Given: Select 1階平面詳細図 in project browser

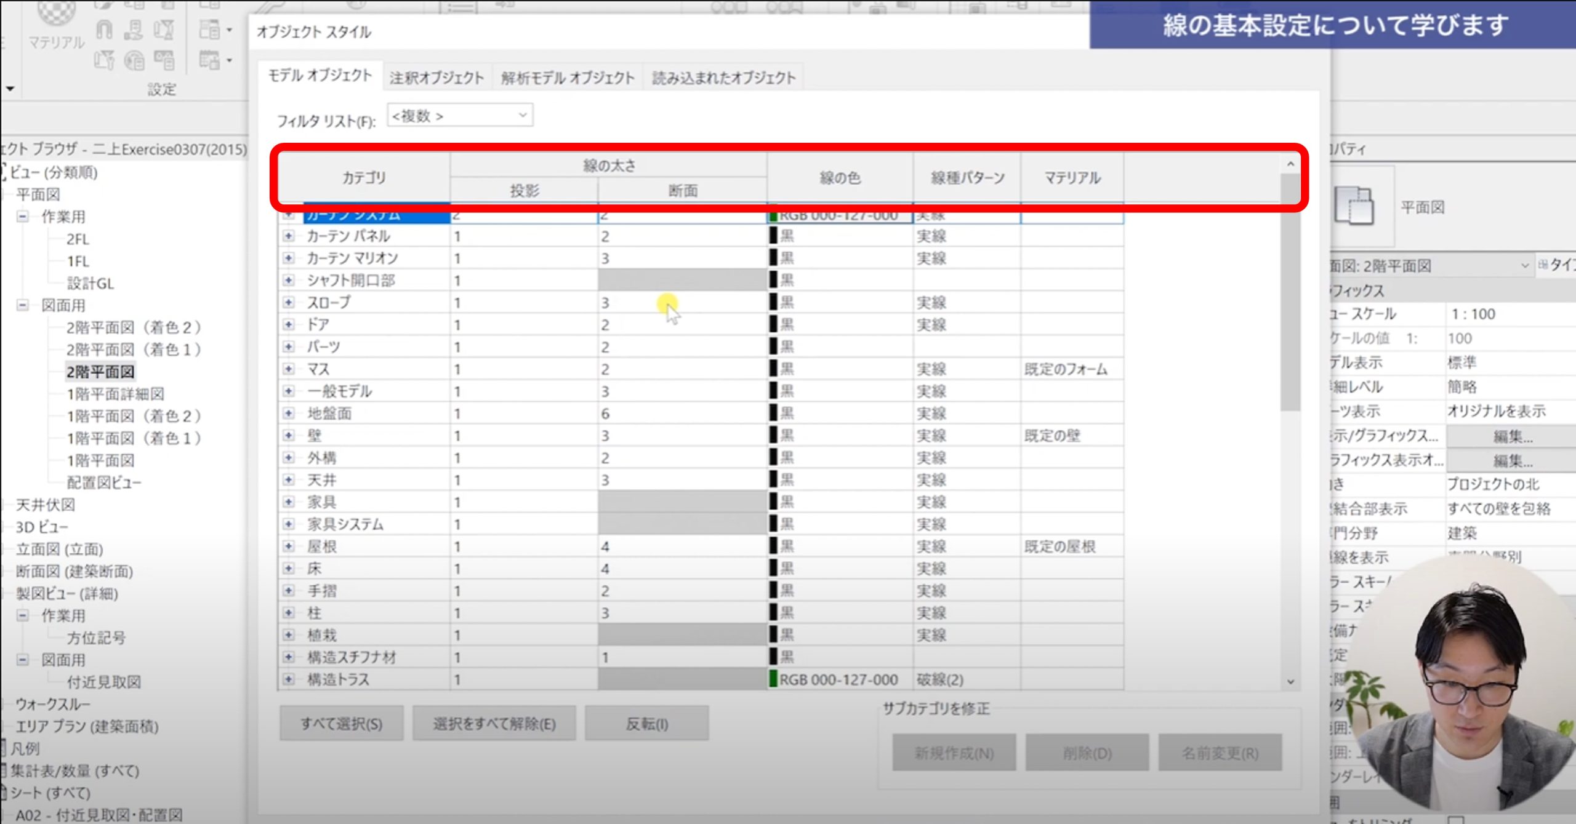Looking at the screenshot, I should point(115,394).
